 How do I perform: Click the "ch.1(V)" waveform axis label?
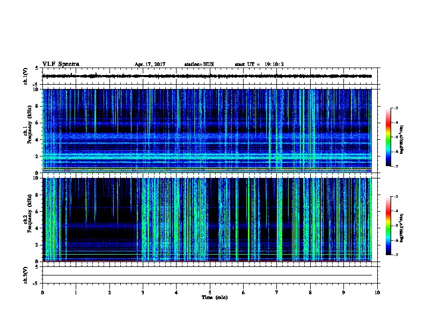click(25, 76)
